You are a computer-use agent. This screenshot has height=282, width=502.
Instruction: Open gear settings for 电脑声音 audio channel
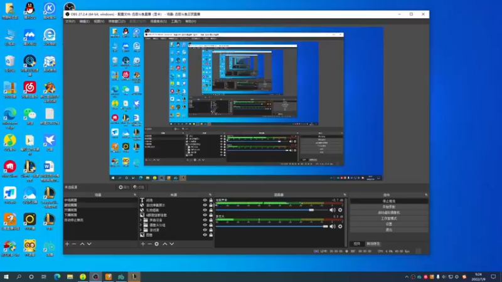coord(340,210)
